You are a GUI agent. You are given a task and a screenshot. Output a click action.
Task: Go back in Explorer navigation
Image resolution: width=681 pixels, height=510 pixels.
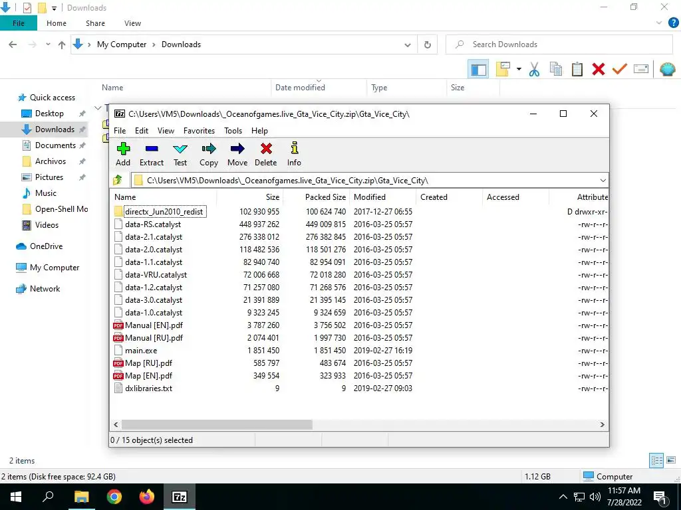point(13,44)
